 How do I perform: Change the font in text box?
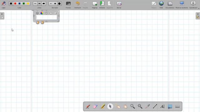(x=37, y=13)
